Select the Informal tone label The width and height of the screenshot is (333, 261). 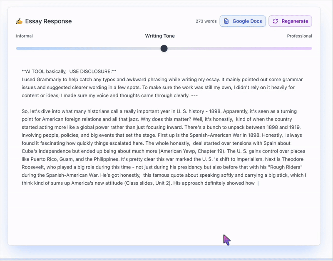click(25, 36)
